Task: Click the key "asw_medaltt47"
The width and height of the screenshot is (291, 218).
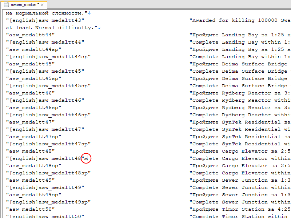Action: (31, 122)
